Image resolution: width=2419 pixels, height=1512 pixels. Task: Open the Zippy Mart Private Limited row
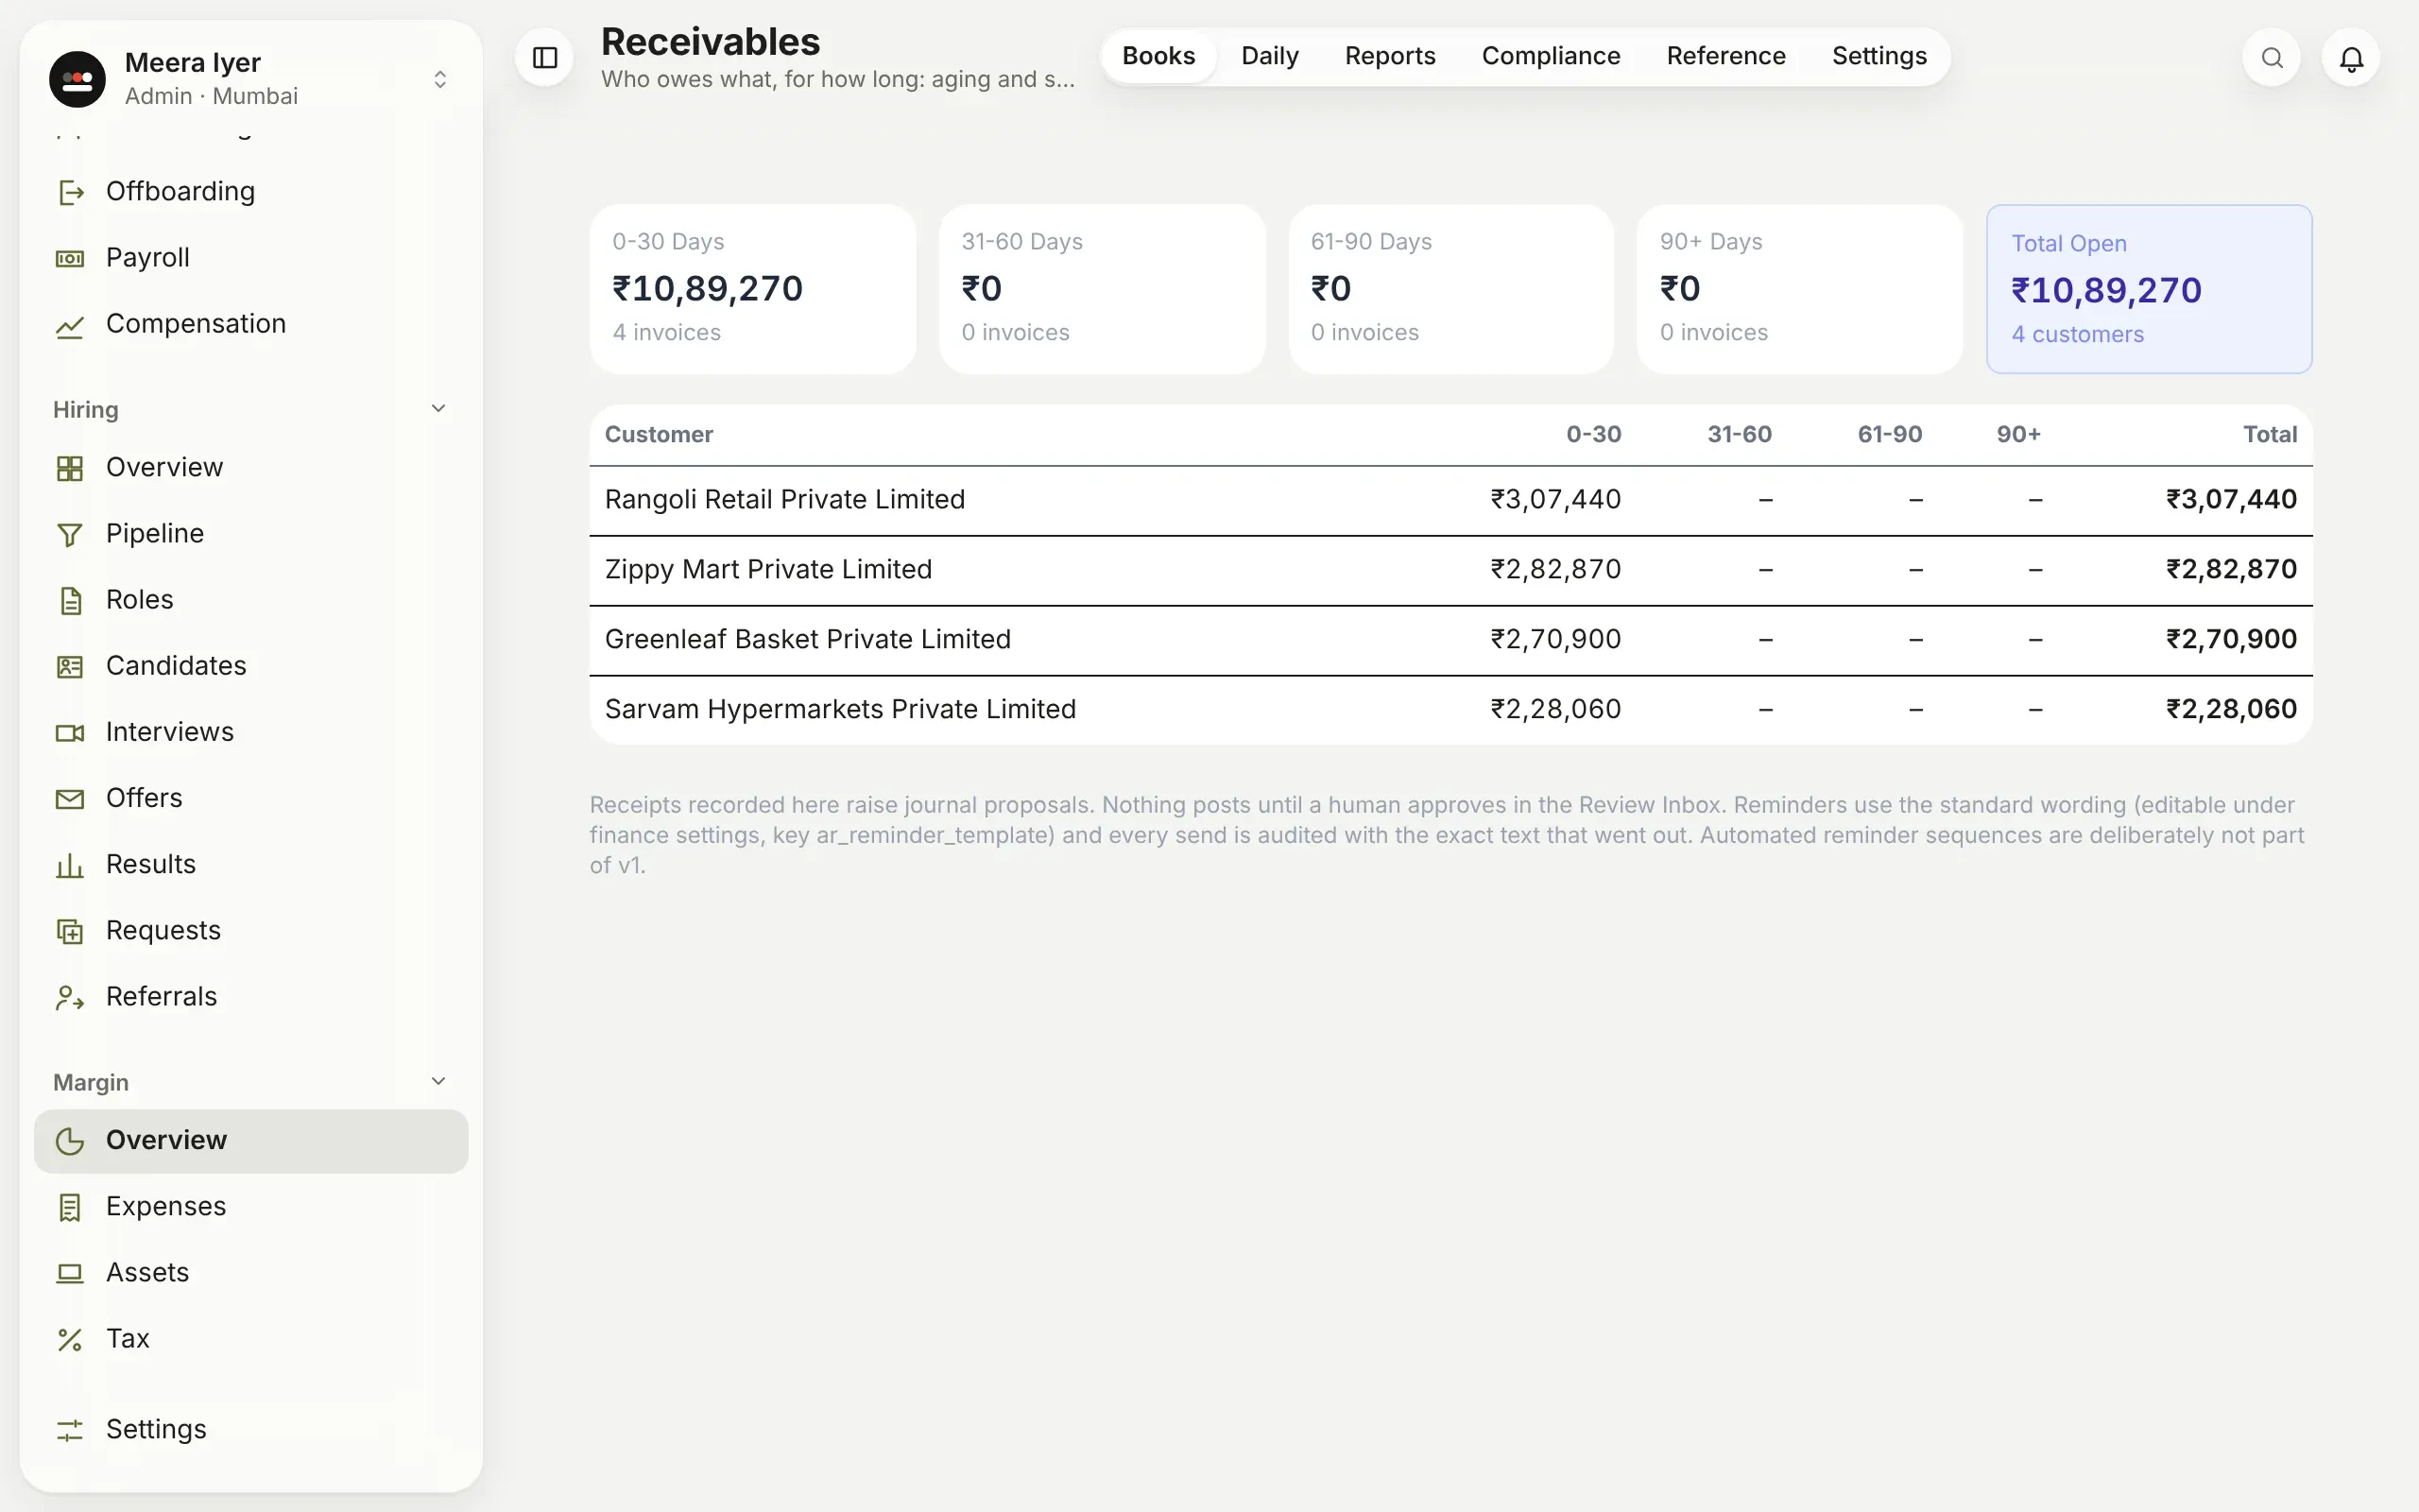click(x=1450, y=570)
